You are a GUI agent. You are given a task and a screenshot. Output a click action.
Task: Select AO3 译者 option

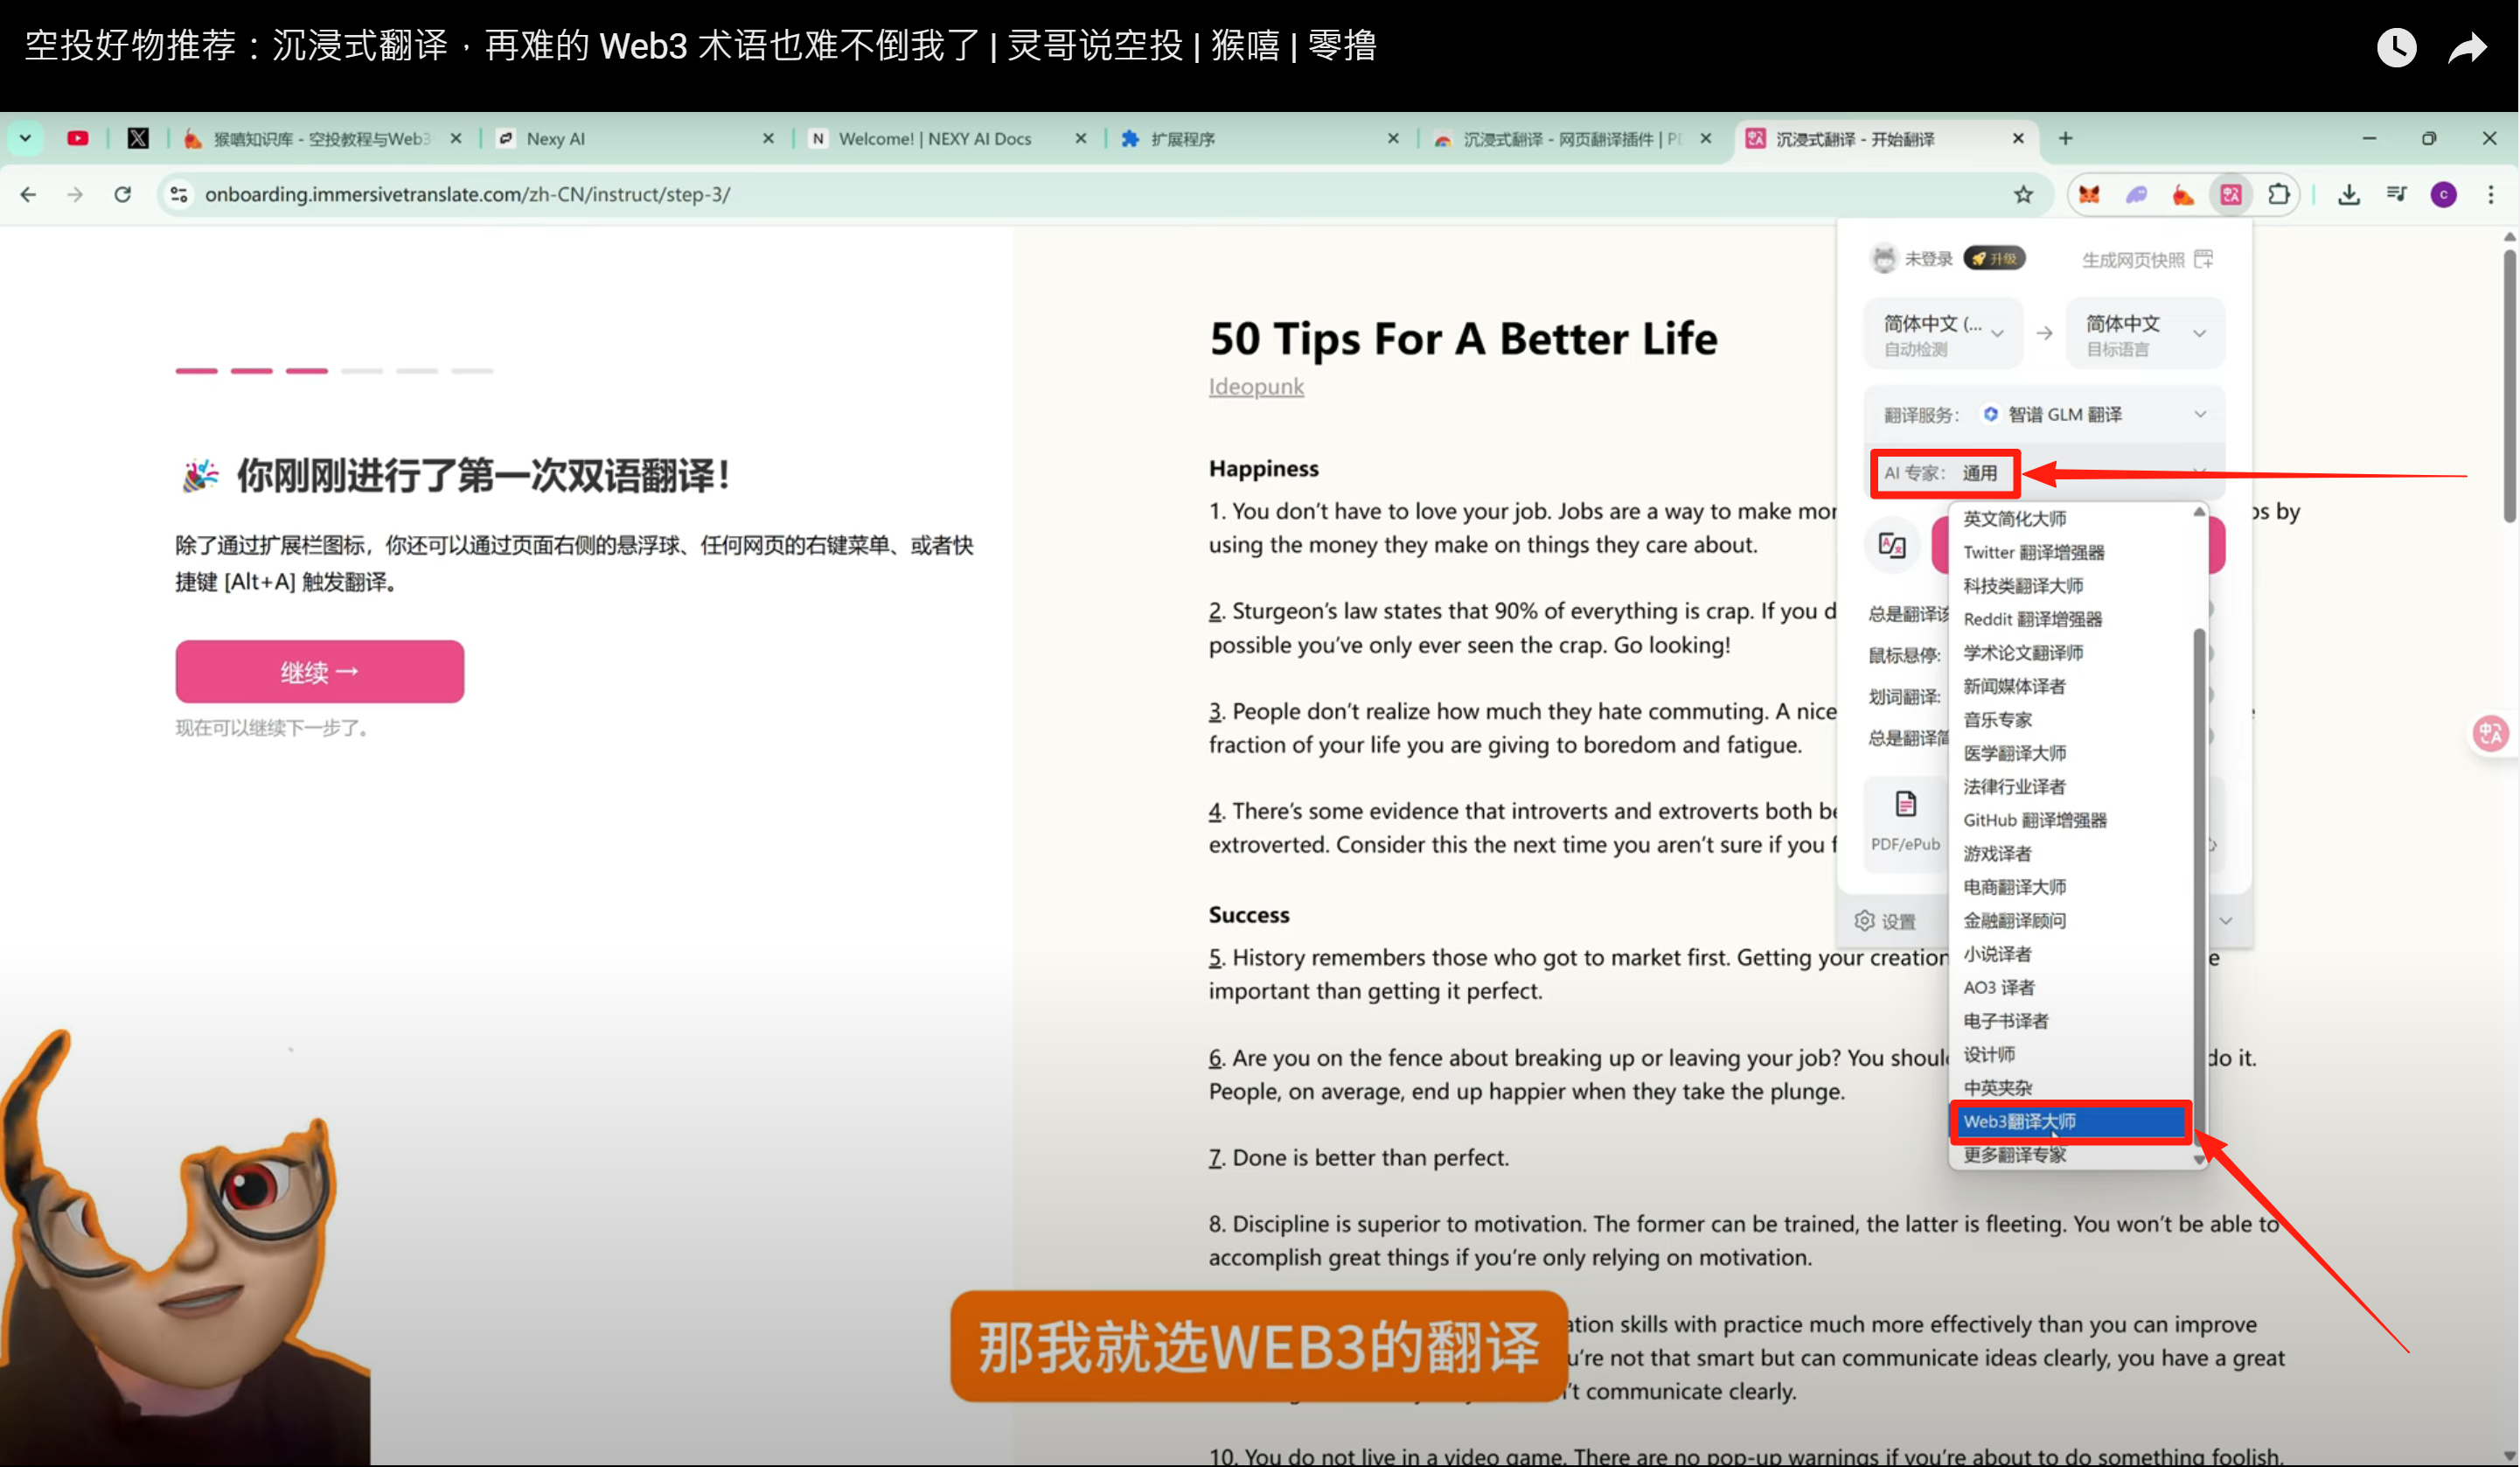(1998, 988)
